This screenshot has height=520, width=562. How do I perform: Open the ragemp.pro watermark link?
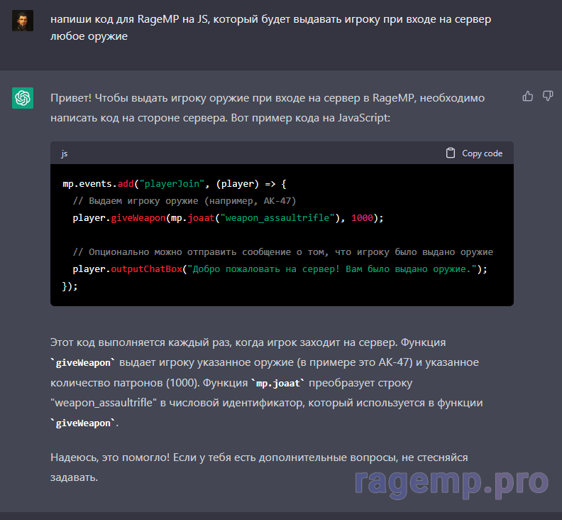[451, 482]
